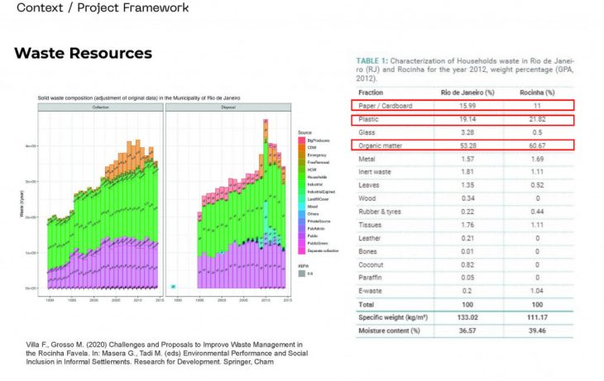Select the E-waste row label
This screenshot has width=604, height=381.
point(372,291)
